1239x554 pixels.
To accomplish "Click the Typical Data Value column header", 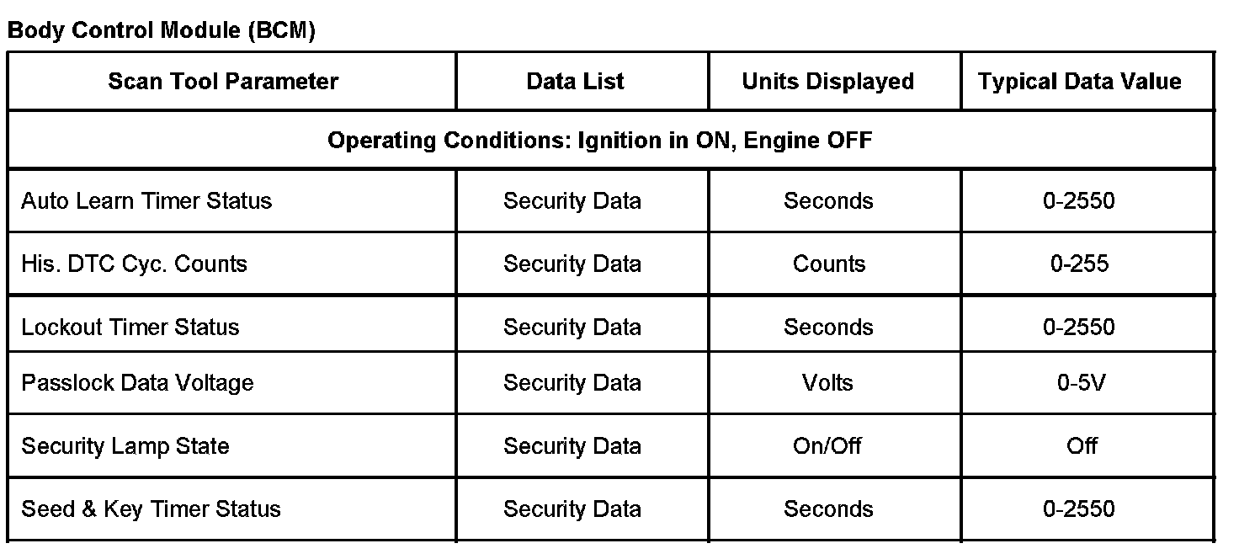I will (1079, 82).
